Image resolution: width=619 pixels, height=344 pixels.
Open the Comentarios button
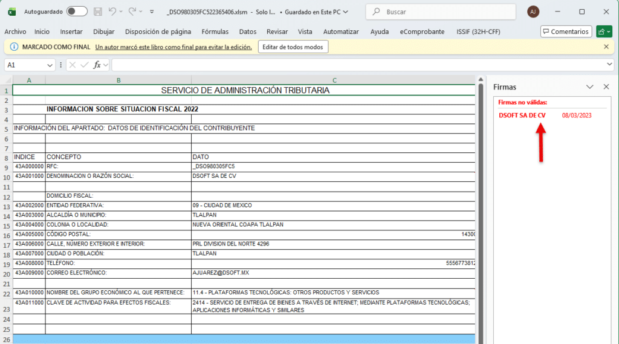[x=566, y=31]
